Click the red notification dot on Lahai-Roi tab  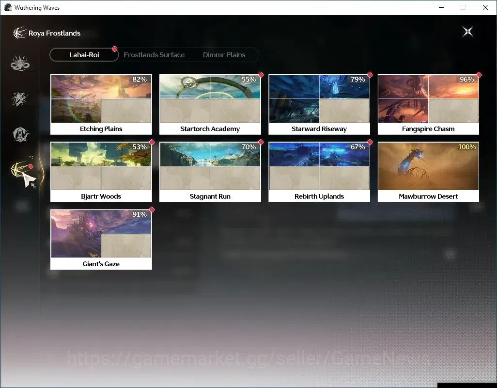[115, 49]
